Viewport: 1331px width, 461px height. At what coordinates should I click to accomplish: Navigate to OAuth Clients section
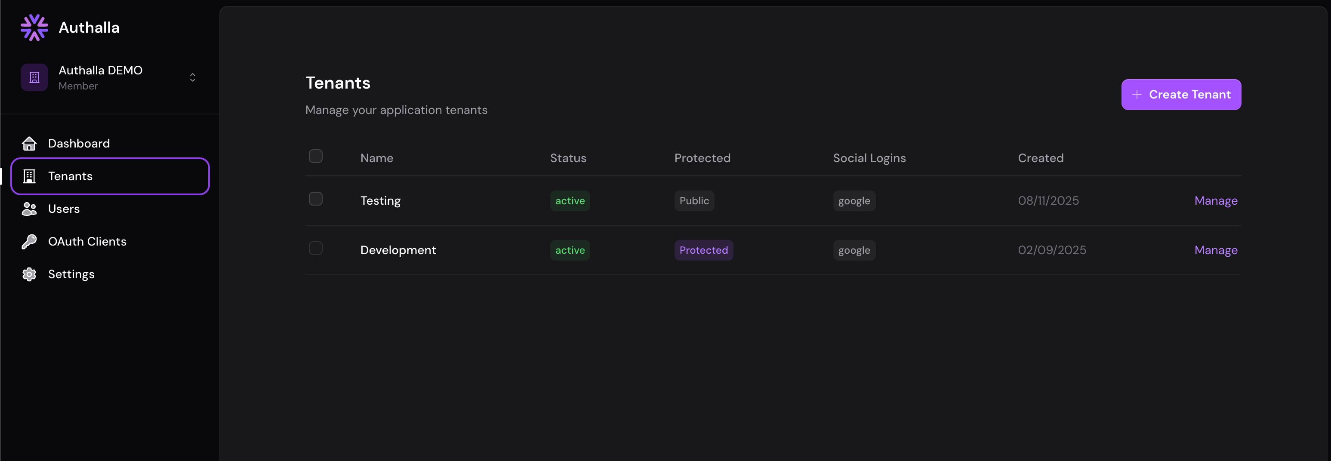click(87, 241)
